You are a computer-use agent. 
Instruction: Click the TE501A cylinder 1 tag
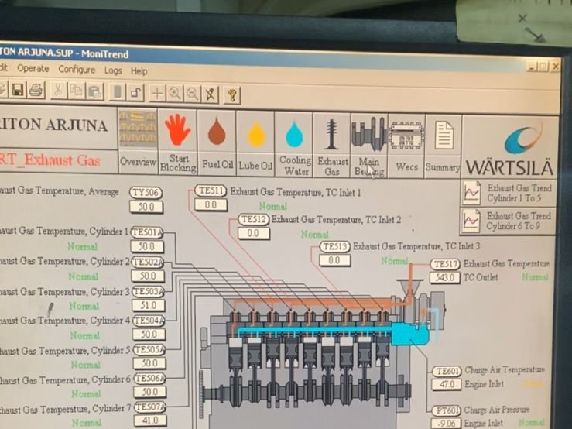pyautogui.click(x=147, y=232)
